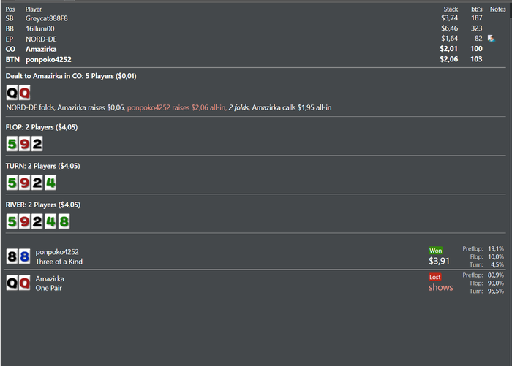This screenshot has height=366, width=512.
Task: Sort by the Pos column header
Action: point(10,9)
